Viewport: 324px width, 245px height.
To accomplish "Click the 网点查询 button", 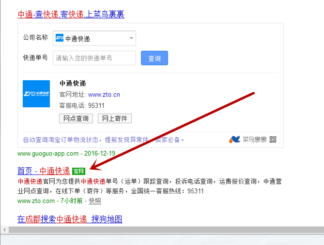I will point(76,118).
